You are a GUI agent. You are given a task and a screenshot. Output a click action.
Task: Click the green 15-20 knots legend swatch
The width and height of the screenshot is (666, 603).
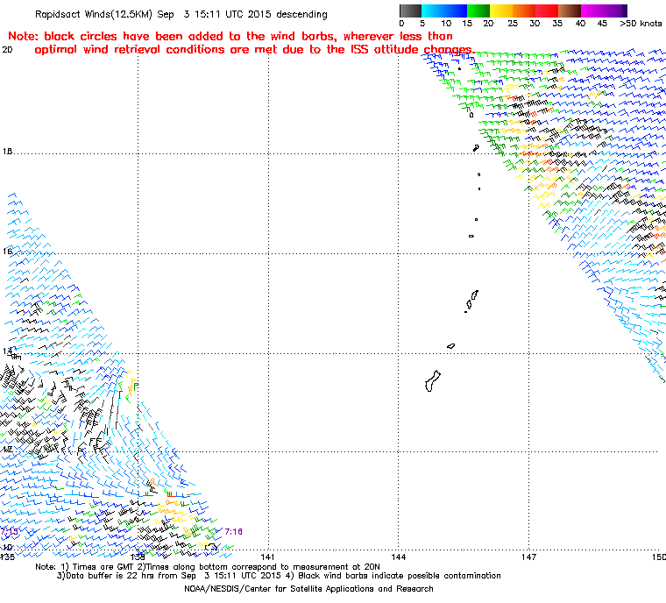click(478, 11)
